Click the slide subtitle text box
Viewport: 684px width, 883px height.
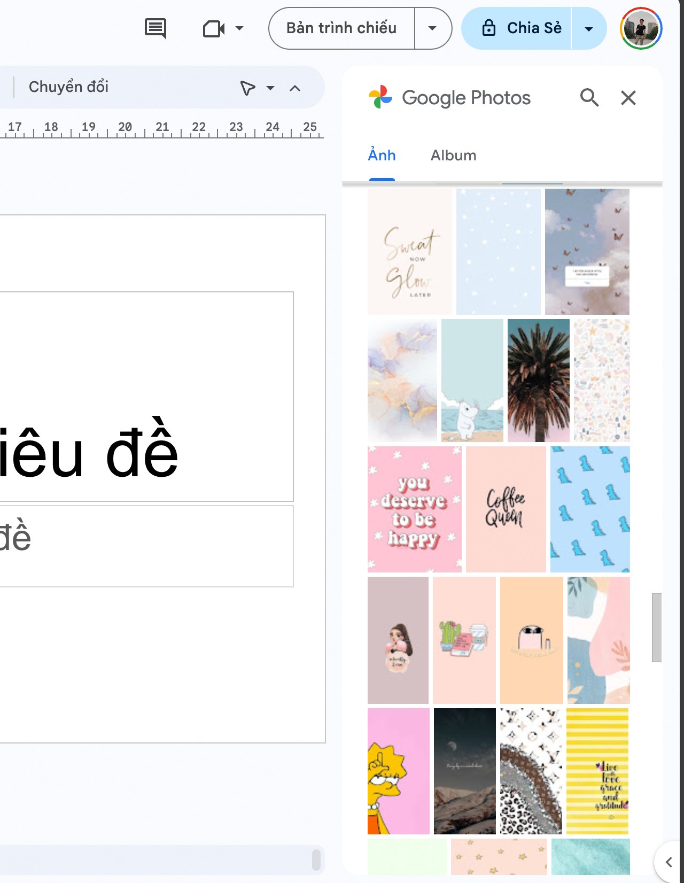point(146,546)
